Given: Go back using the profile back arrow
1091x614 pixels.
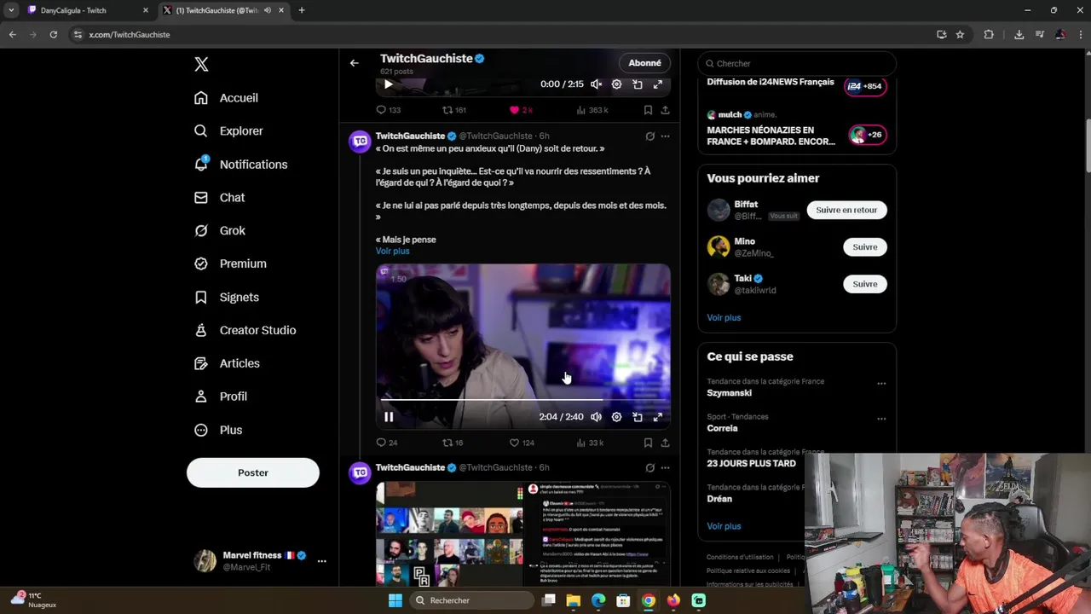Looking at the screenshot, I should point(355,63).
